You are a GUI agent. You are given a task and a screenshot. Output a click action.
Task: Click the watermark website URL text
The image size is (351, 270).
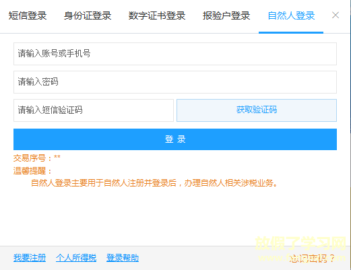302,258
